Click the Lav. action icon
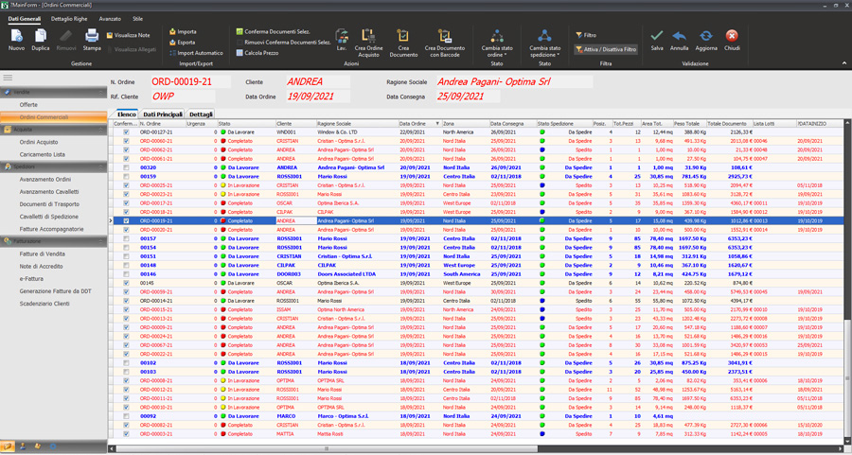Screen dimensions: 852x455 click(342, 40)
